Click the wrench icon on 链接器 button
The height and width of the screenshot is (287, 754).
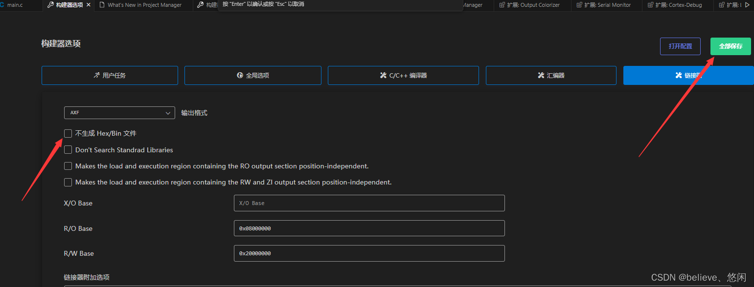678,75
